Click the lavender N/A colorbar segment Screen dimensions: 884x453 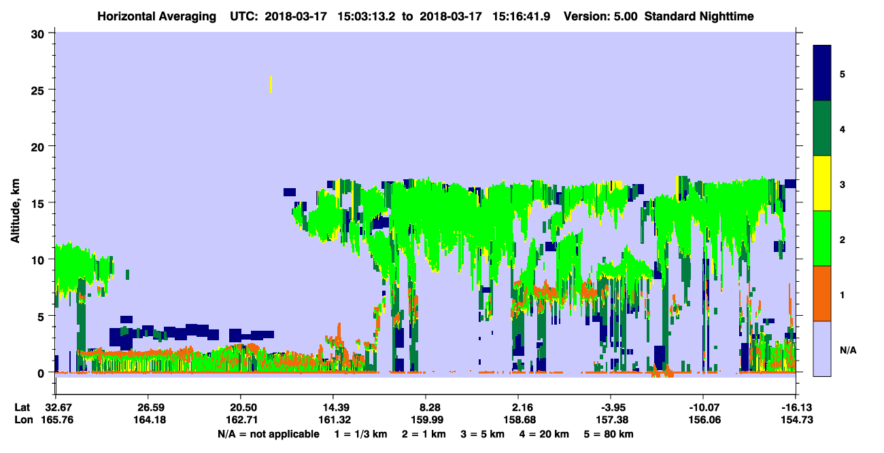coord(822,348)
